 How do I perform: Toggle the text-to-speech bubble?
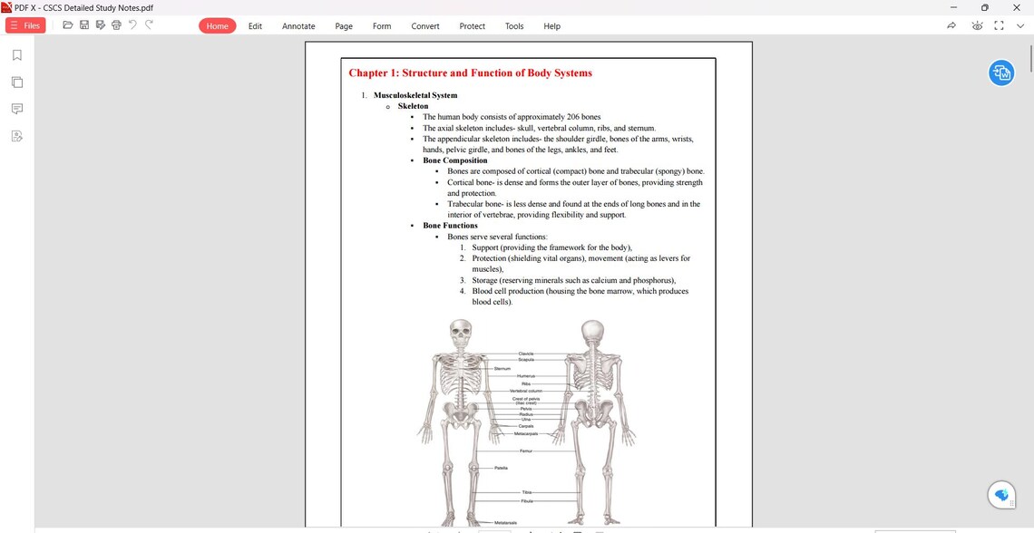pos(1000,494)
